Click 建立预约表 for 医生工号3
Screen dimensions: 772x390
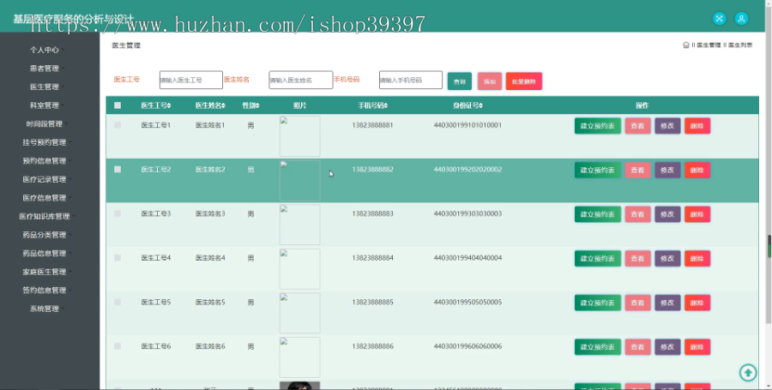click(598, 214)
